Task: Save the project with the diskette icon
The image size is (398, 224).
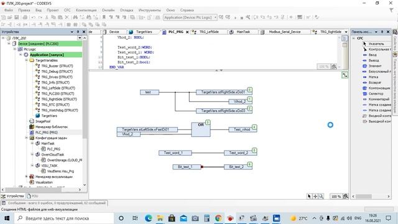Action: coord(17,17)
